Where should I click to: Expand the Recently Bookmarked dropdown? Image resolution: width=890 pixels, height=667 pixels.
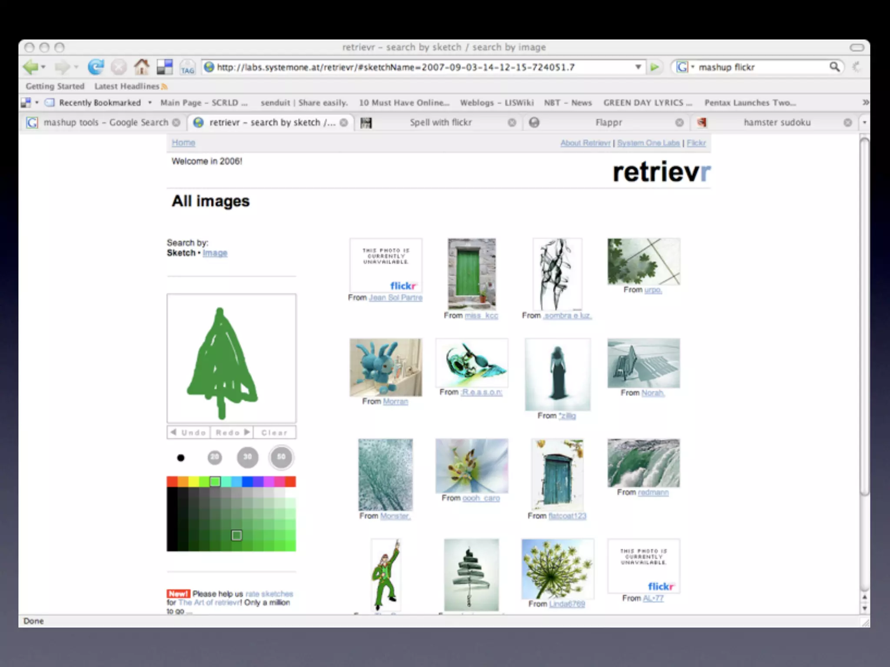point(150,103)
